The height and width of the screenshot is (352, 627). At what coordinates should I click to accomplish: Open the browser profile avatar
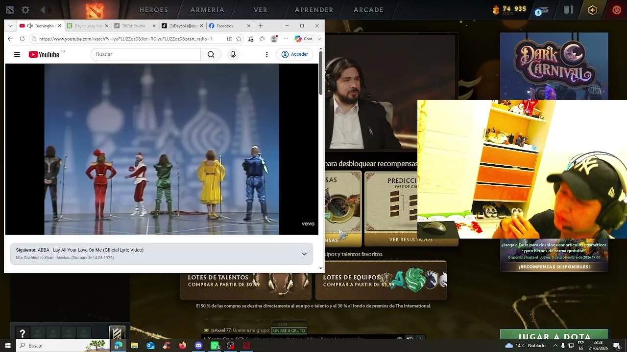click(274, 39)
